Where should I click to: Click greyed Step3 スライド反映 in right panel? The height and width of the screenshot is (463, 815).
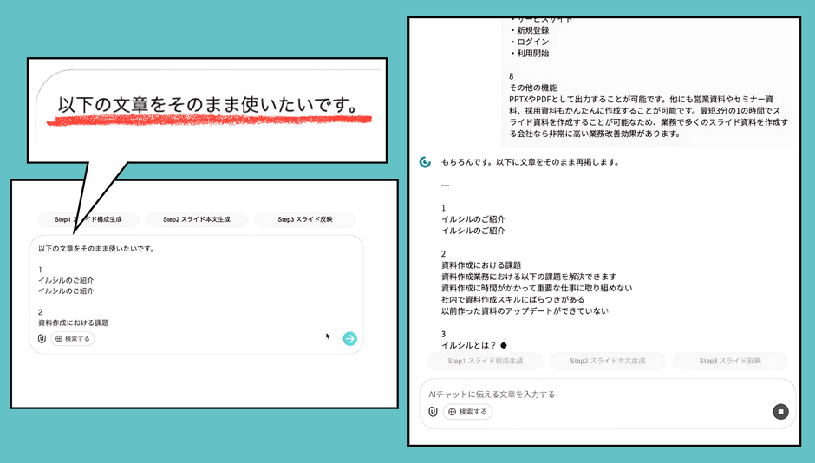coord(730,361)
